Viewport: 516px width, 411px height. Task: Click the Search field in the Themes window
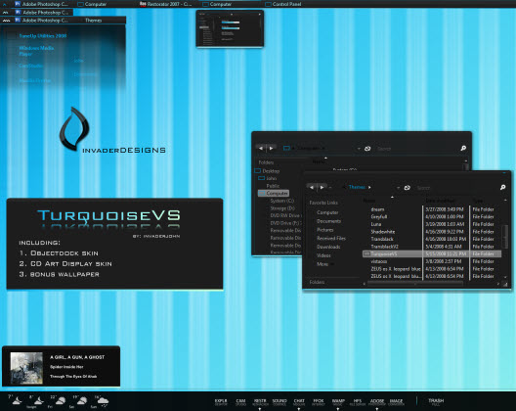coord(455,188)
